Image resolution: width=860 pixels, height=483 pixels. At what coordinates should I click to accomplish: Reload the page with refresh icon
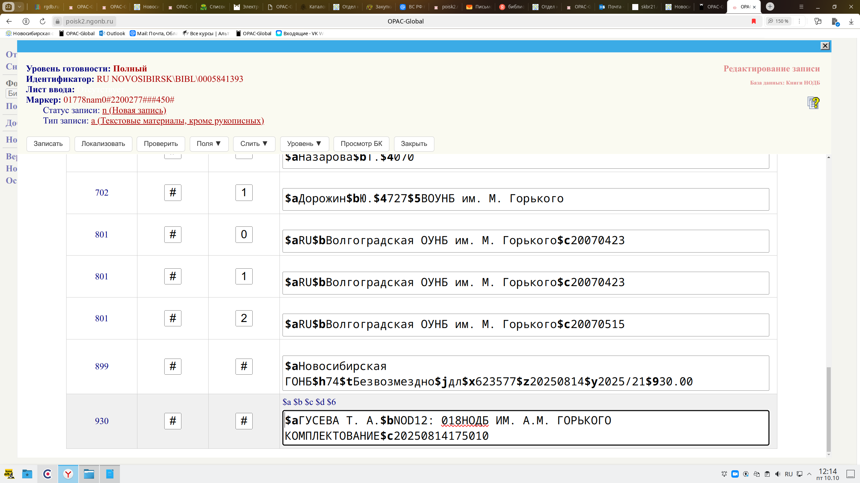click(x=42, y=21)
